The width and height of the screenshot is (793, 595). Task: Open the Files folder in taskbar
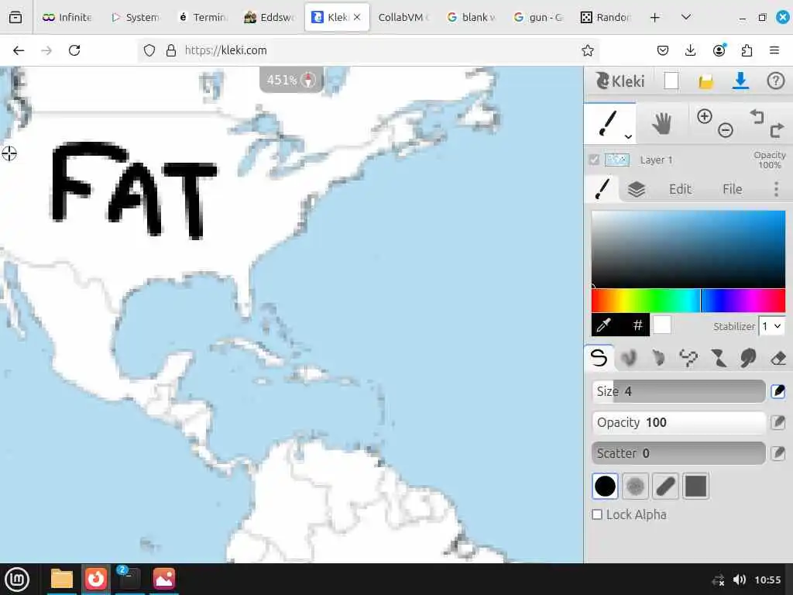[x=62, y=579]
